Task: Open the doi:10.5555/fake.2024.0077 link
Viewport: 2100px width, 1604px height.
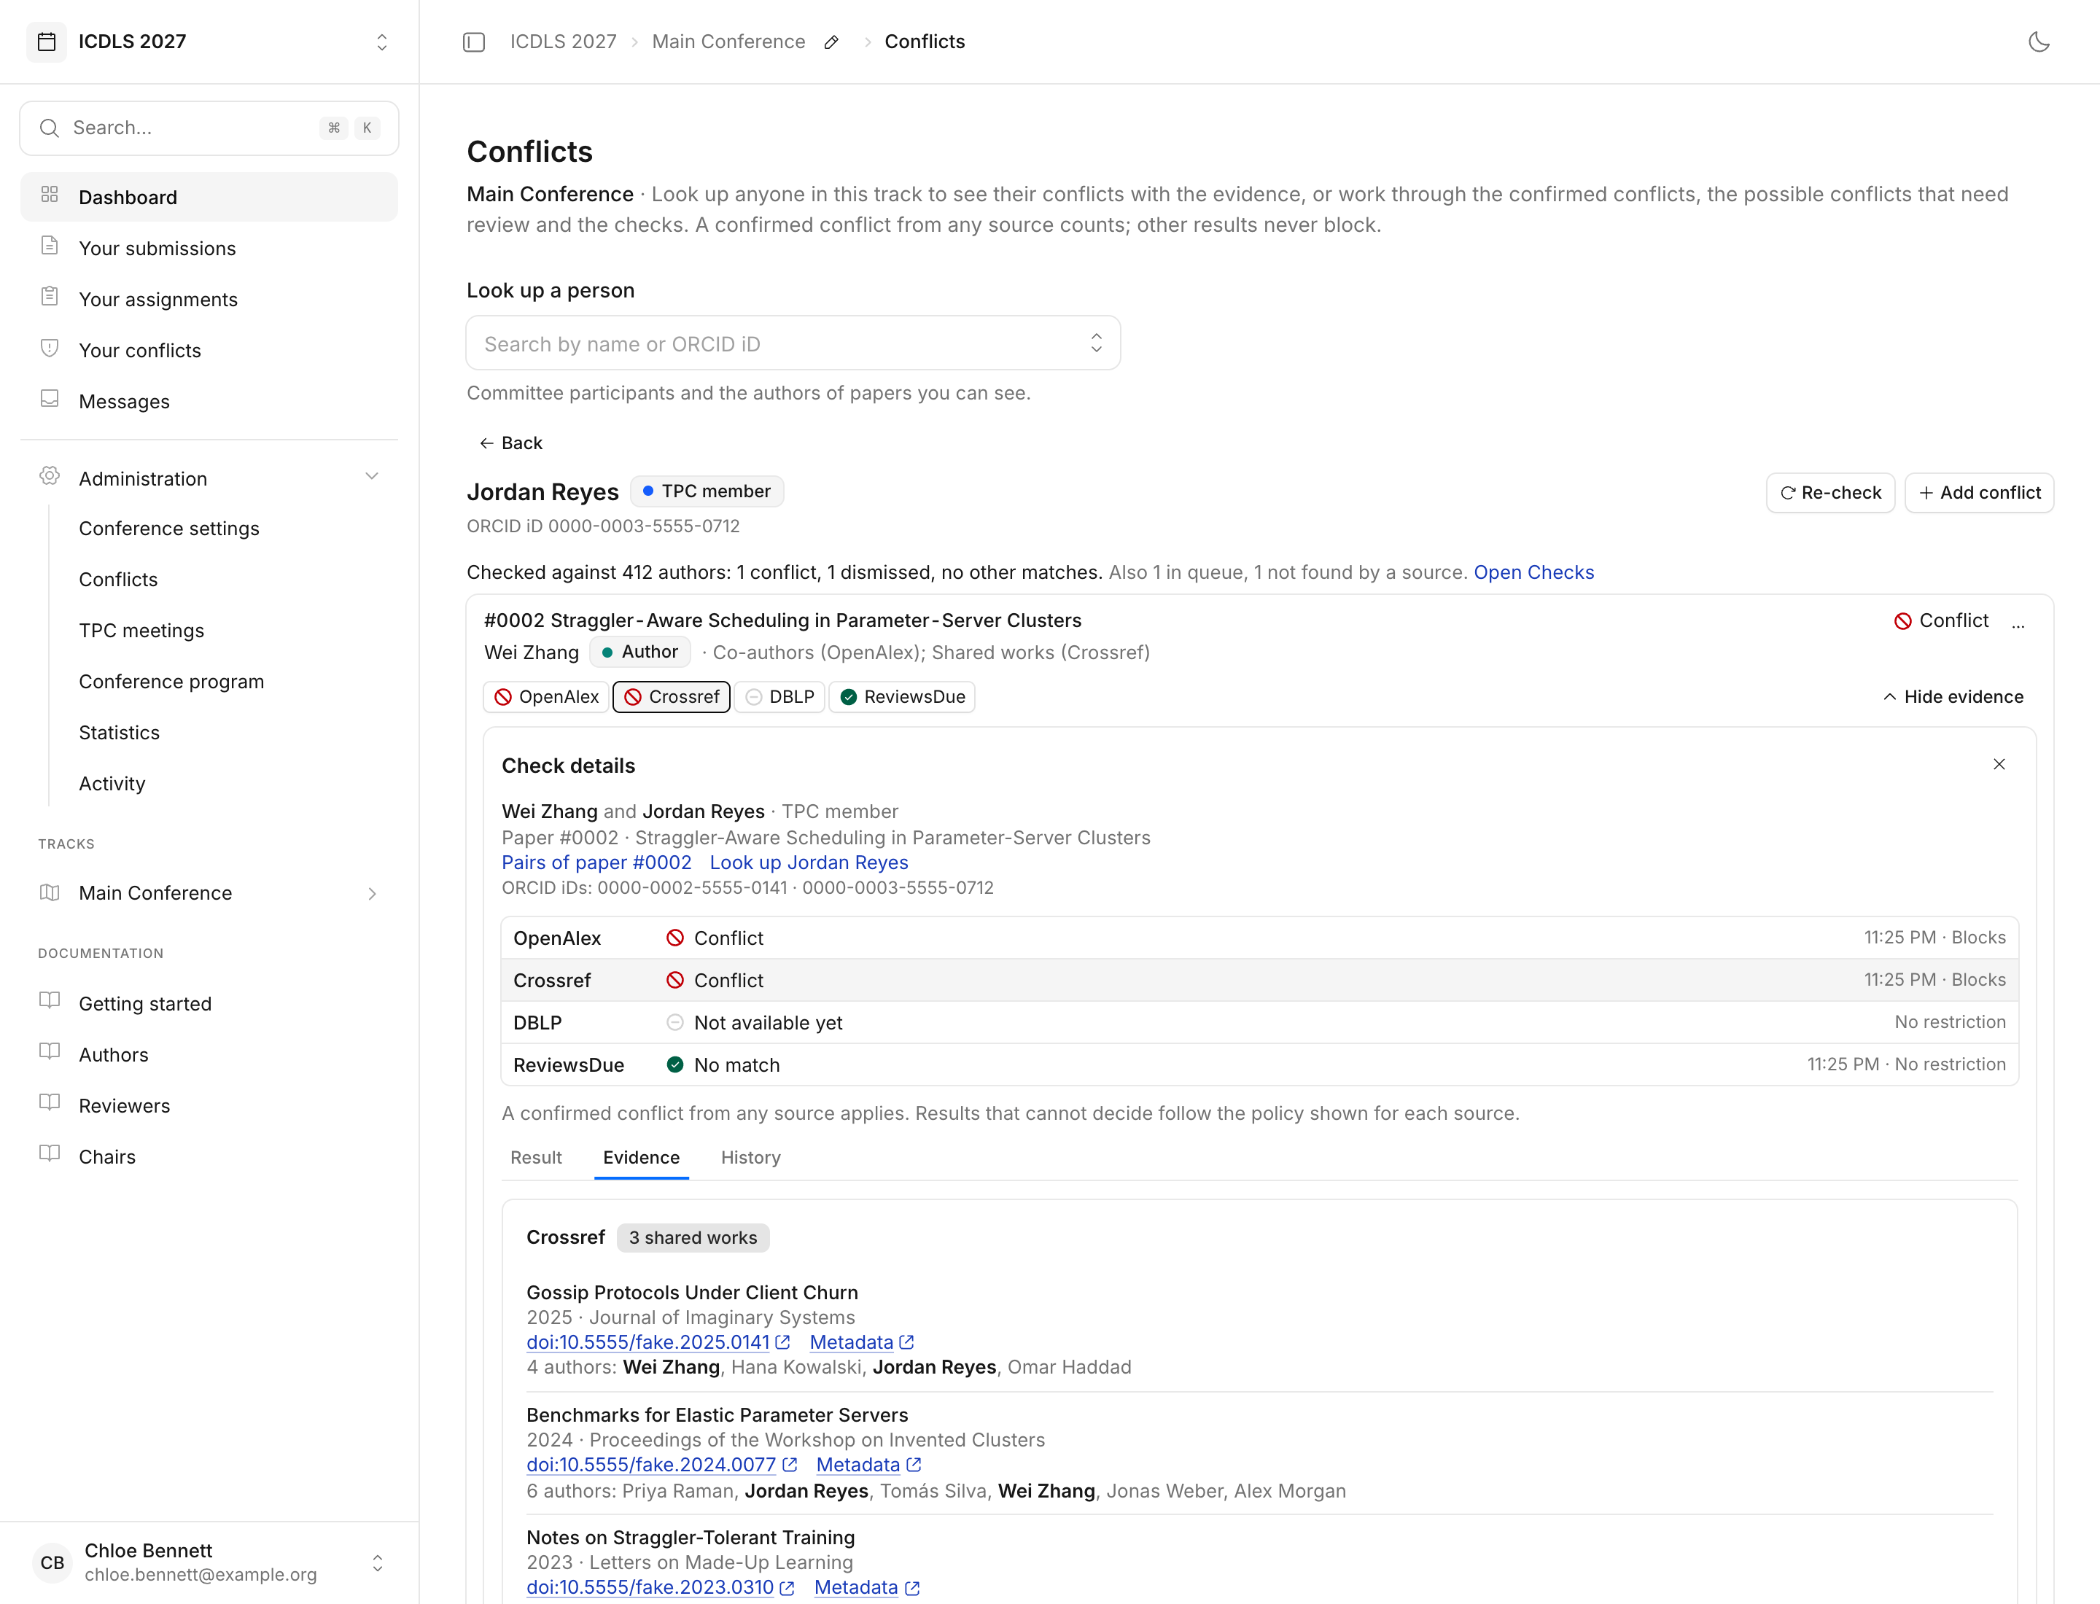Action: (x=662, y=1465)
